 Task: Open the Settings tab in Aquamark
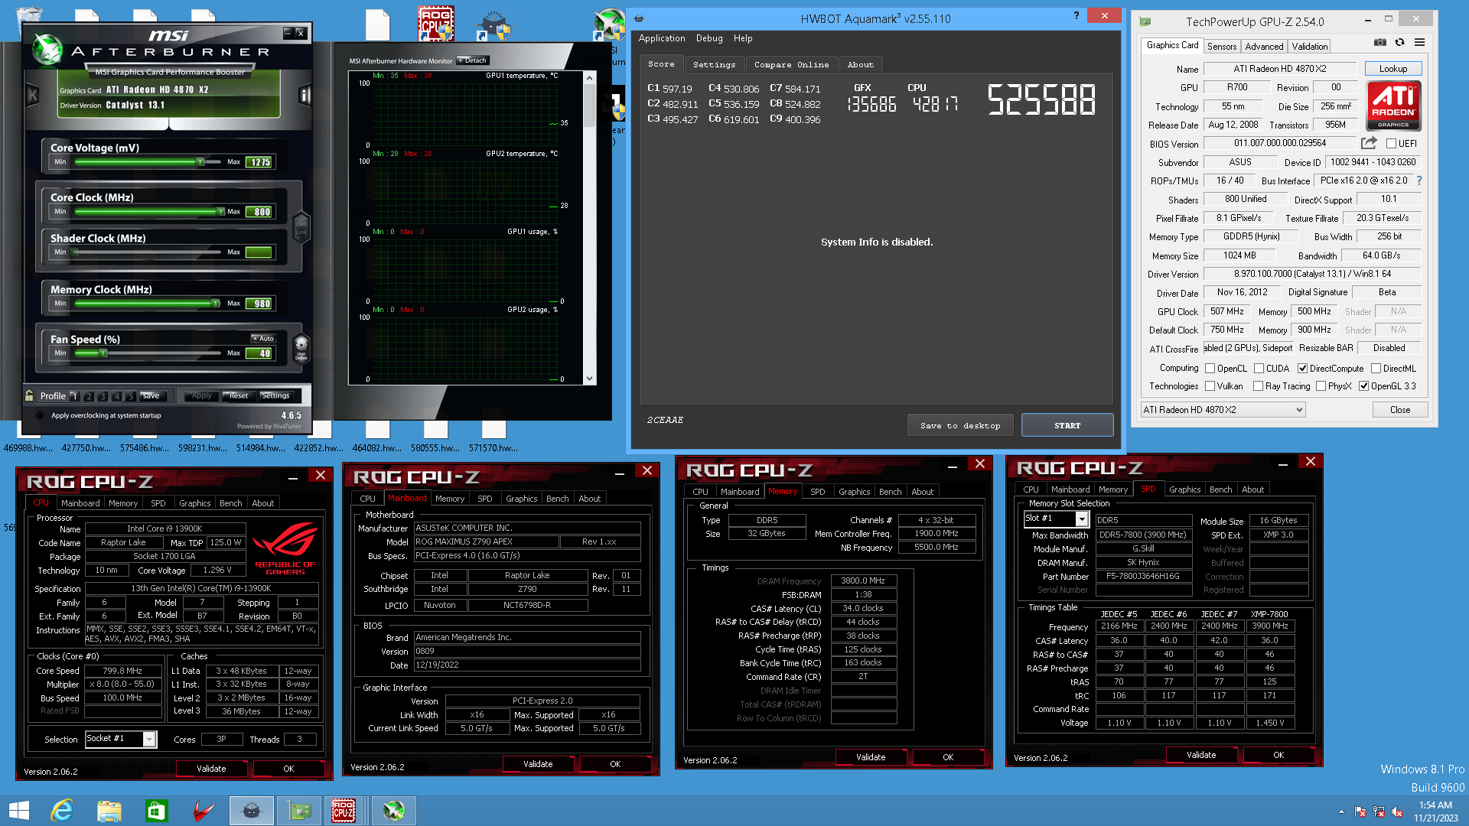pyautogui.click(x=713, y=65)
